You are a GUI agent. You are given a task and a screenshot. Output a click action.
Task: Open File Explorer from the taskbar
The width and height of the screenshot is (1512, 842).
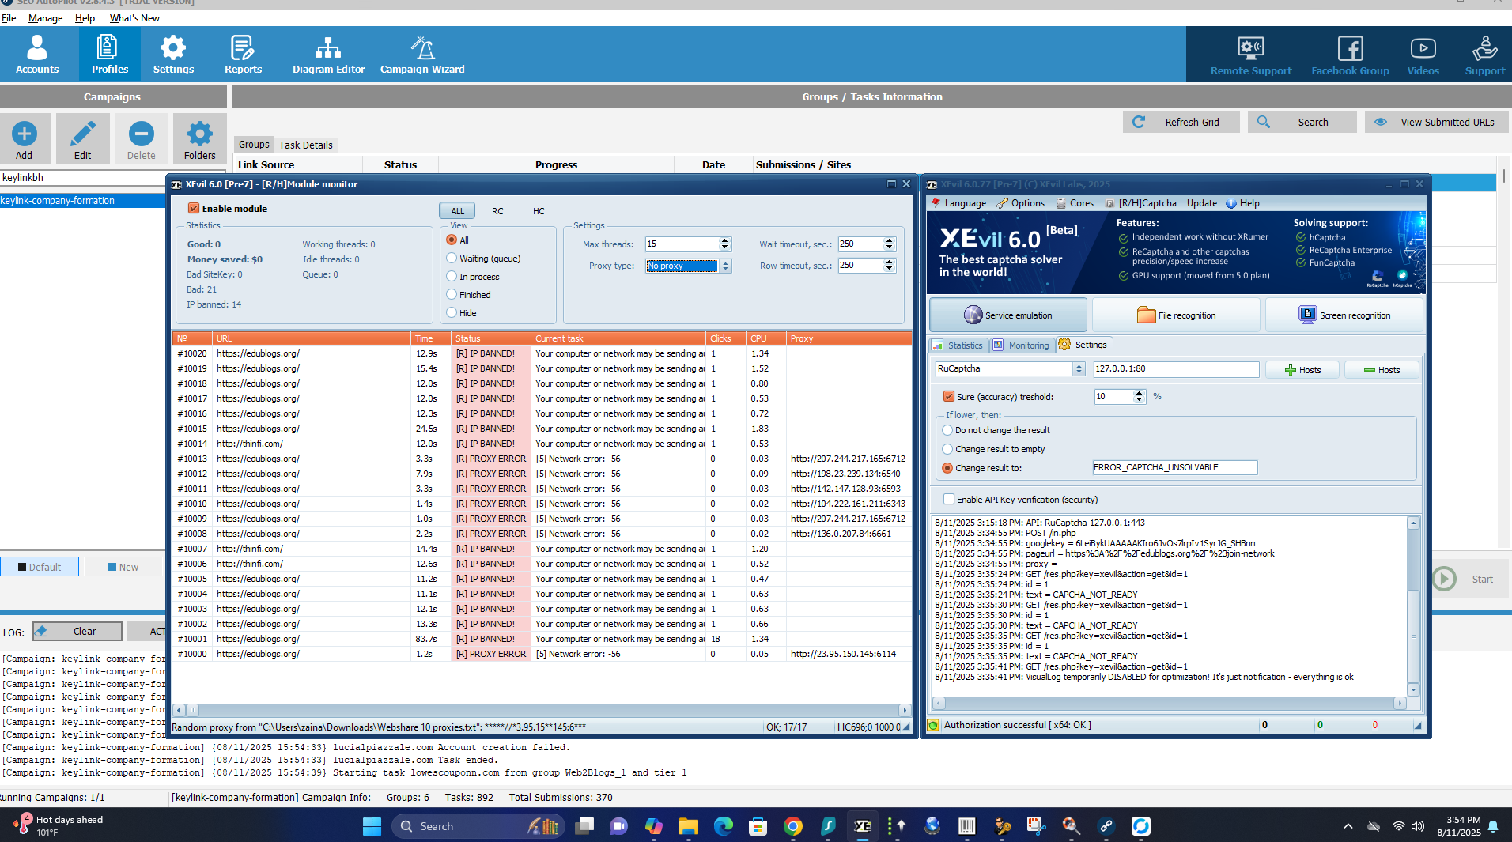689,826
